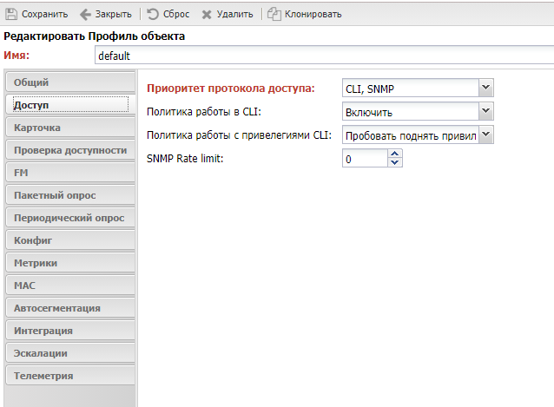Click the Имя field label
The image size is (554, 407).
(16, 56)
